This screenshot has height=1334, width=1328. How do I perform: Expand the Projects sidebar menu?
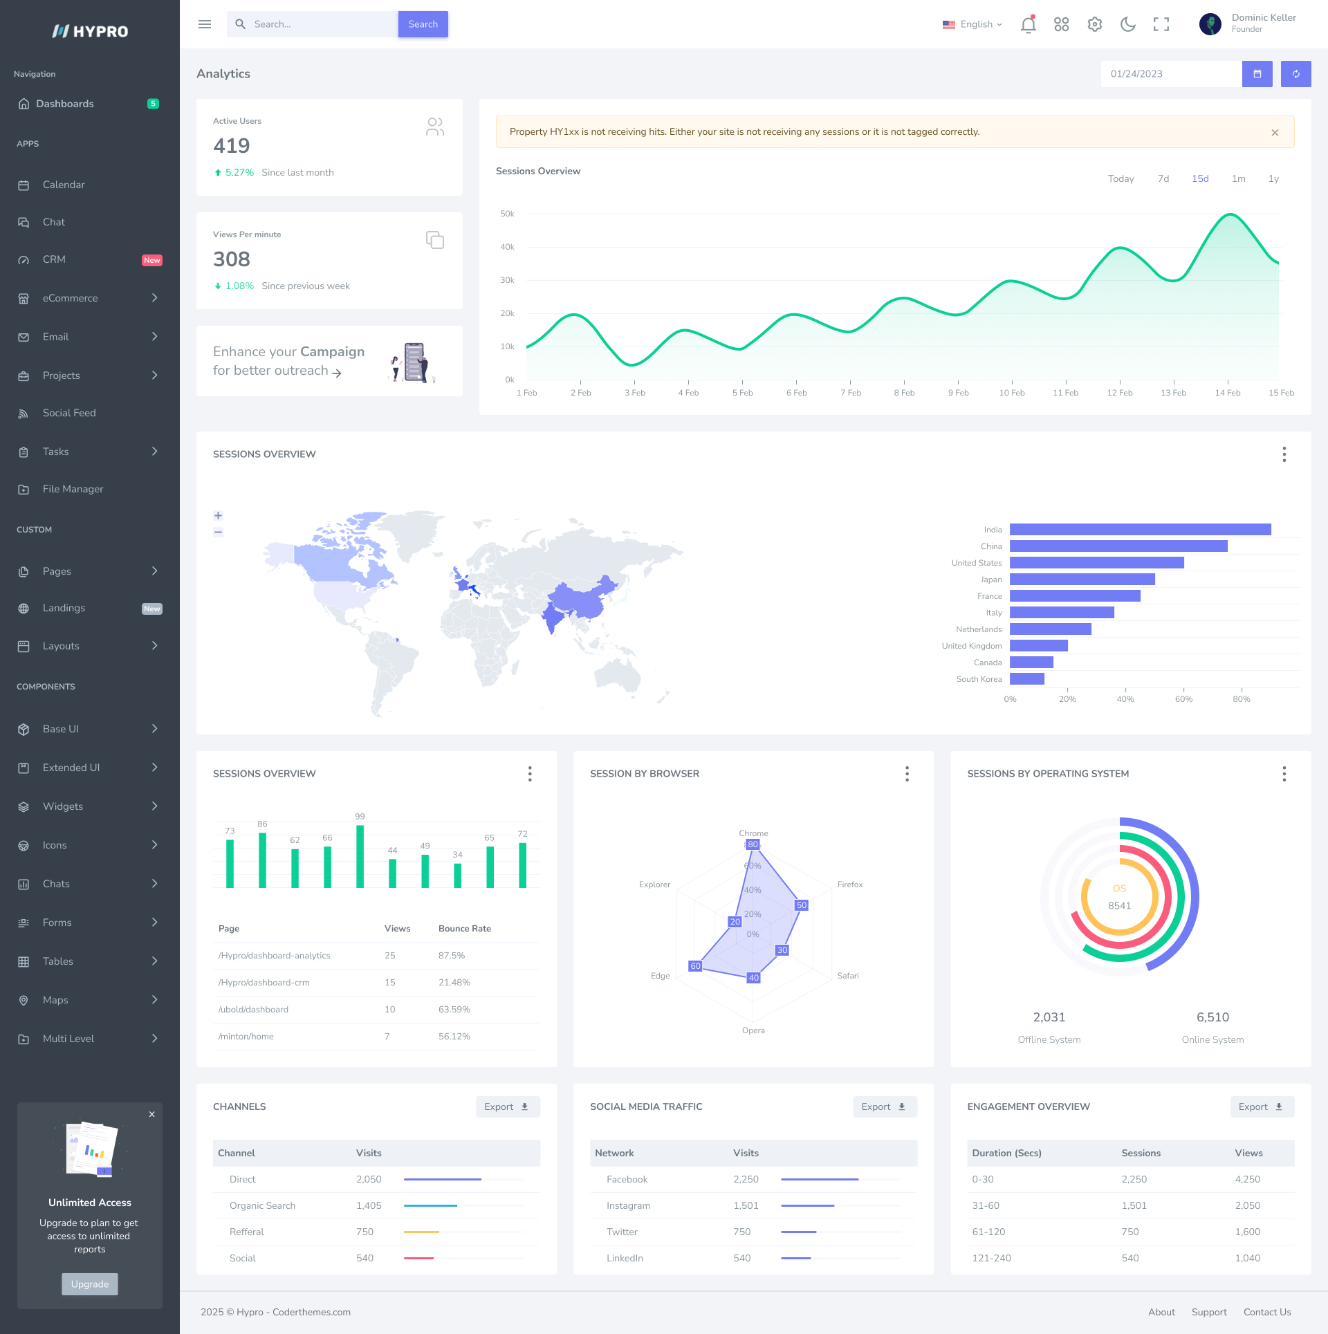61,376
